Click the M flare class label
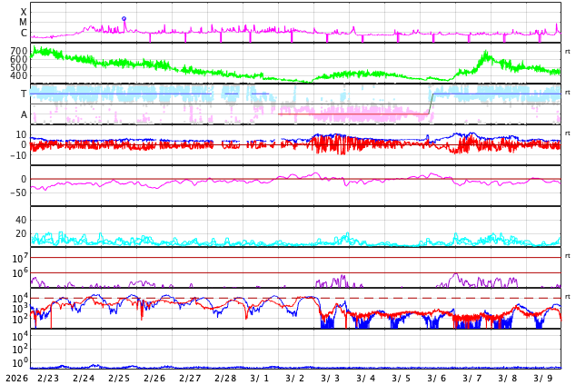The image size is (576, 385). 24,23
